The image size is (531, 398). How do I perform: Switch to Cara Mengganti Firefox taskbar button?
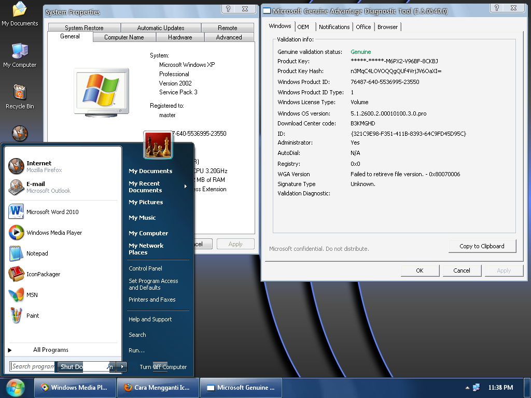[158, 388]
